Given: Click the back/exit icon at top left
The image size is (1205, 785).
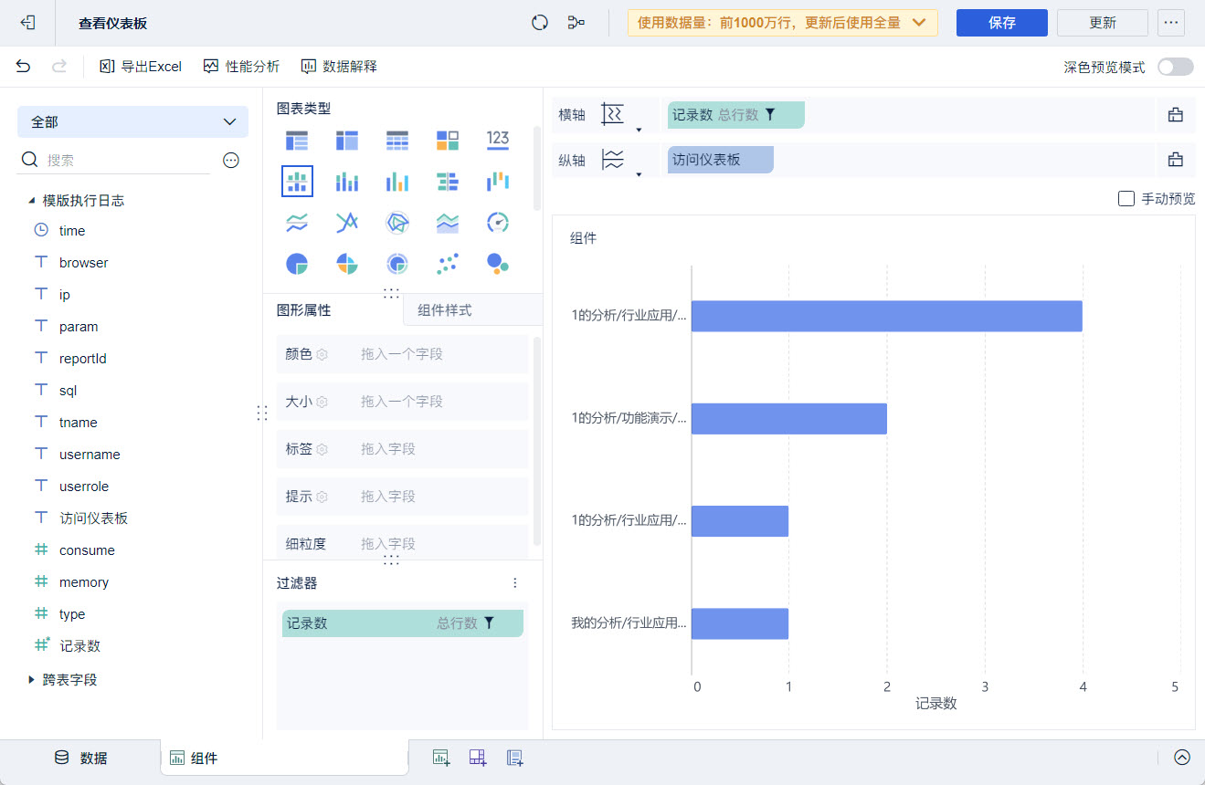Looking at the screenshot, I should [x=27, y=23].
